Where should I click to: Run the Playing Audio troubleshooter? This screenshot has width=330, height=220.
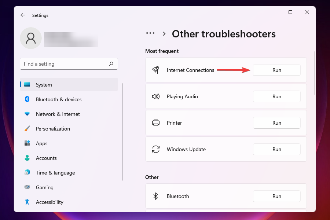pyautogui.click(x=276, y=96)
